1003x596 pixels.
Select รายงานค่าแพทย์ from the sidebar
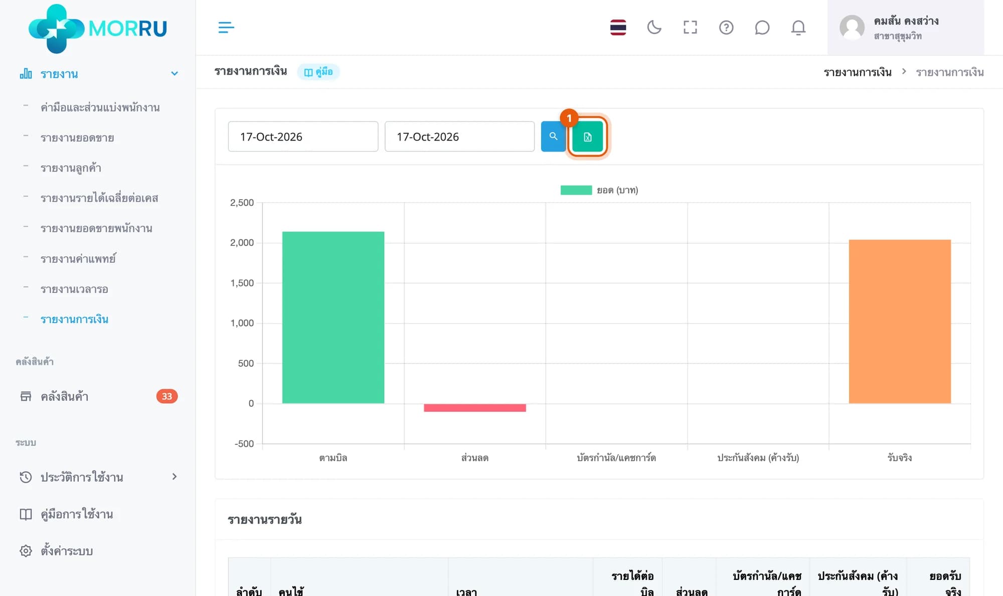tap(78, 259)
